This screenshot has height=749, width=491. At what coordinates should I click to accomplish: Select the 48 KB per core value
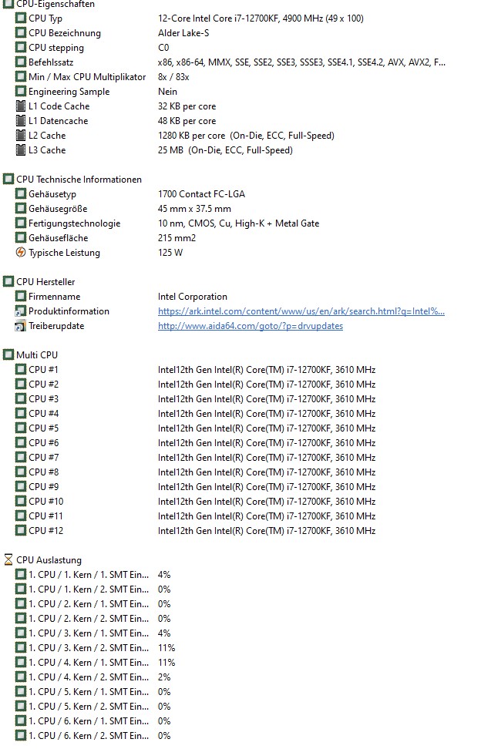187,121
